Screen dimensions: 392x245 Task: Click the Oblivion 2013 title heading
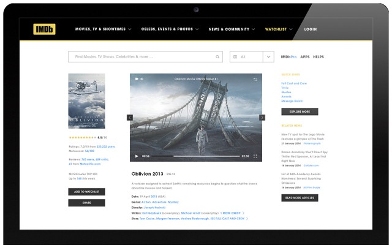pos(147,174)
